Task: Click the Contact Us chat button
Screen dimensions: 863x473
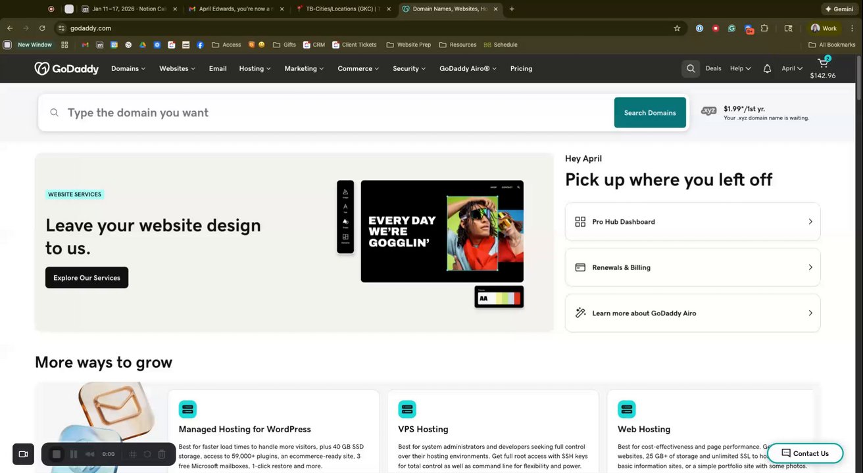Action: pos(805,453)
